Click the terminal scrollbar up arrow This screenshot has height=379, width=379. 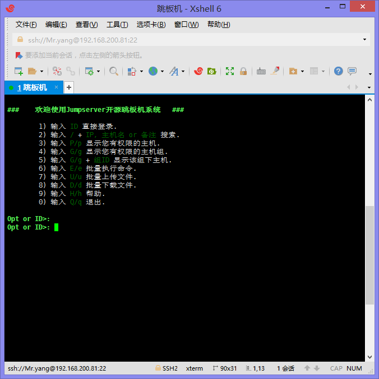point(369,100)
